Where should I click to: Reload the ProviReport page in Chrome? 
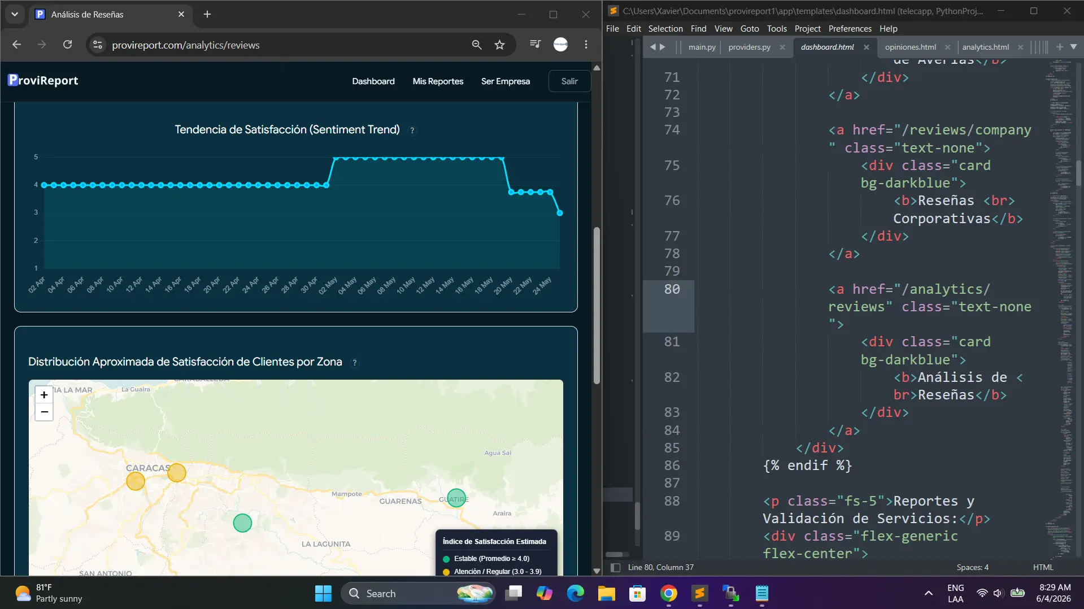coord(67,45)
